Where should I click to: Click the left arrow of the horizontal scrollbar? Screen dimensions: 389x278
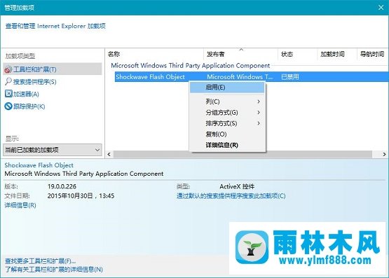click(x=109, y=154)
